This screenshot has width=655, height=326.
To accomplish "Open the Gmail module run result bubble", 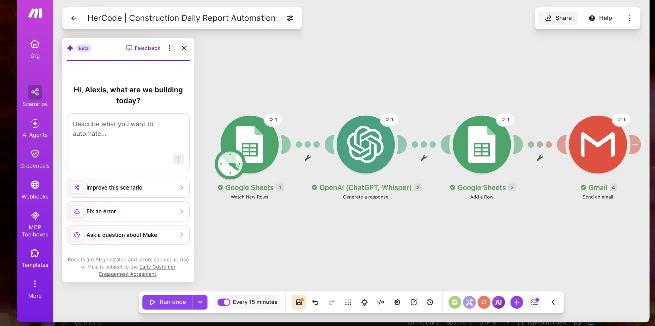I will [622, 119].
